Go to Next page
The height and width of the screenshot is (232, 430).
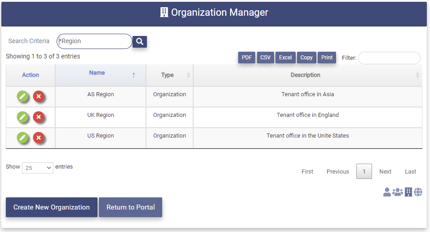[x=386, y=172]
